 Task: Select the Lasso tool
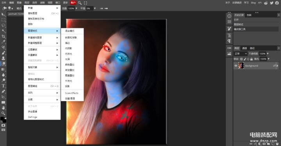coord(3,26)
